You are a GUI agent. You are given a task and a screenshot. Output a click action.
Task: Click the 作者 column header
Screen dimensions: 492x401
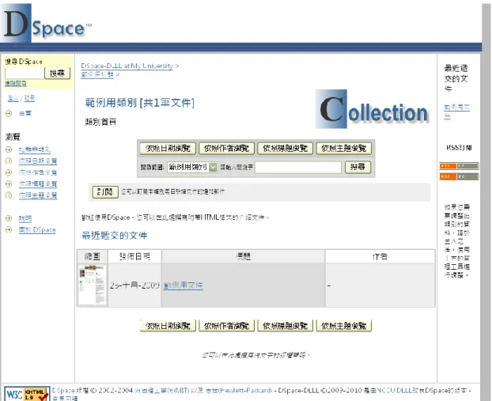click(380, 257)
